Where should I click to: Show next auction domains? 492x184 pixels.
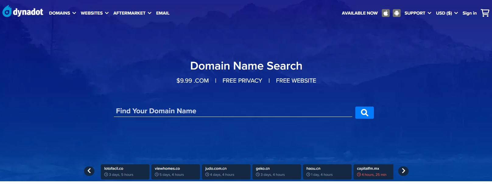pos(403,171)
